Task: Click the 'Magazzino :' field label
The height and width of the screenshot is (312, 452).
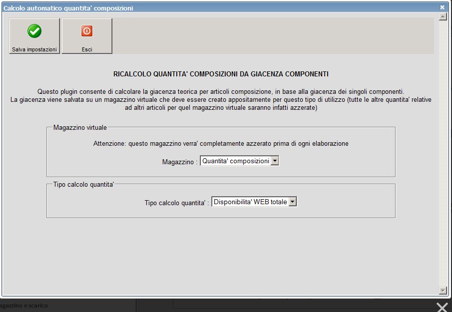Action: click(x=180, y=162)
